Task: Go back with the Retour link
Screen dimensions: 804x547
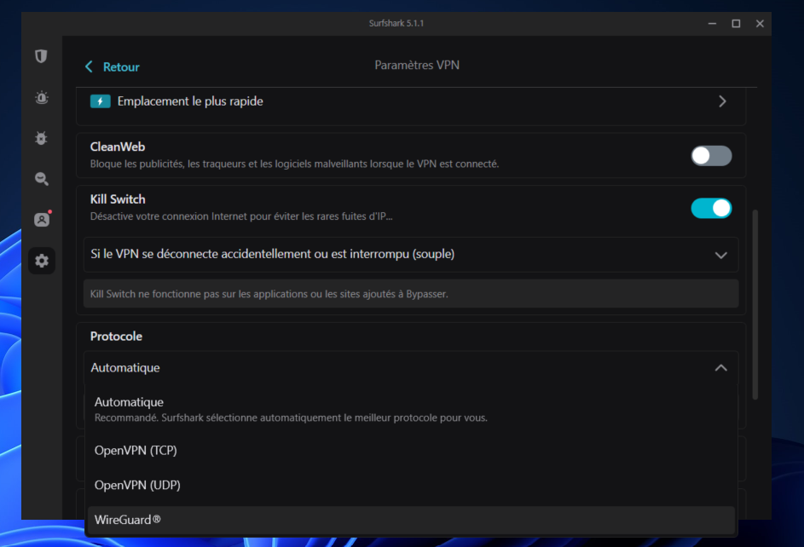Action: point(121,66)
